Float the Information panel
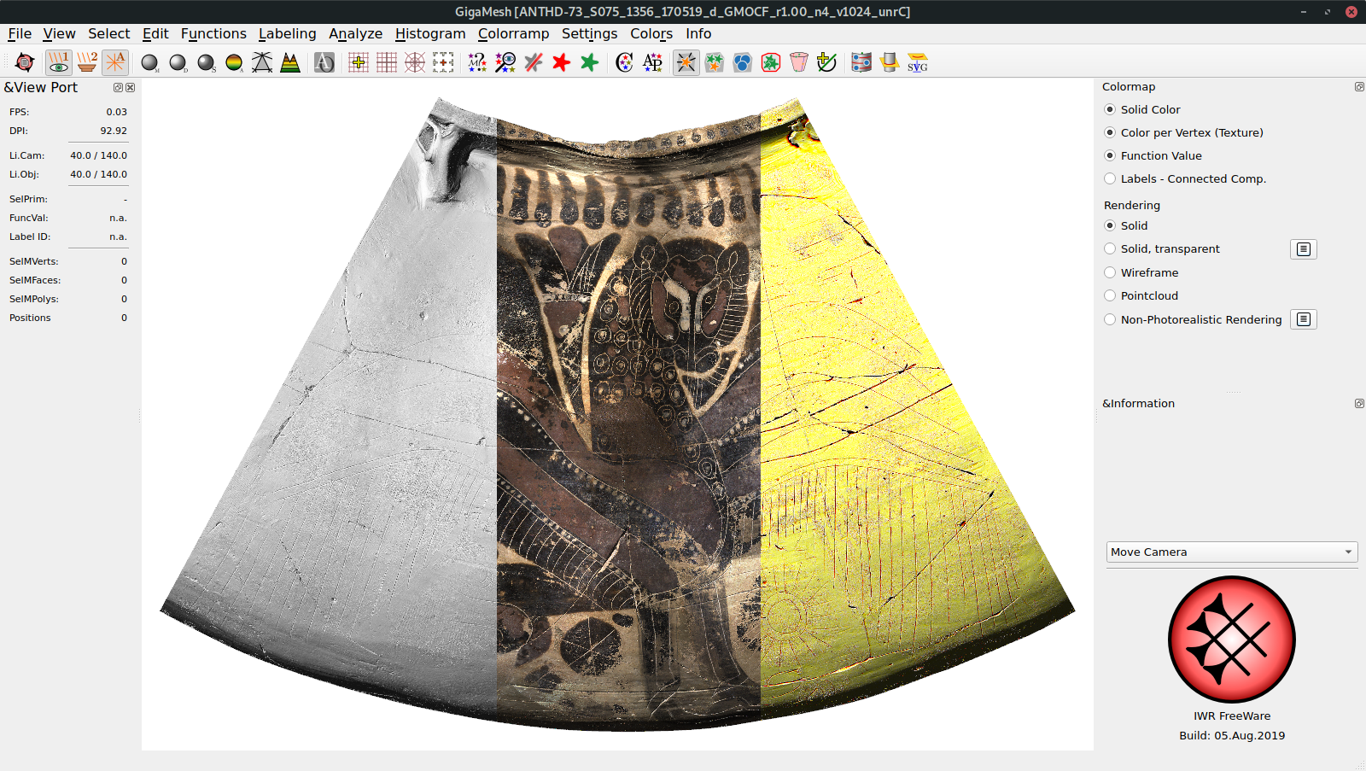 point(1359,403)
